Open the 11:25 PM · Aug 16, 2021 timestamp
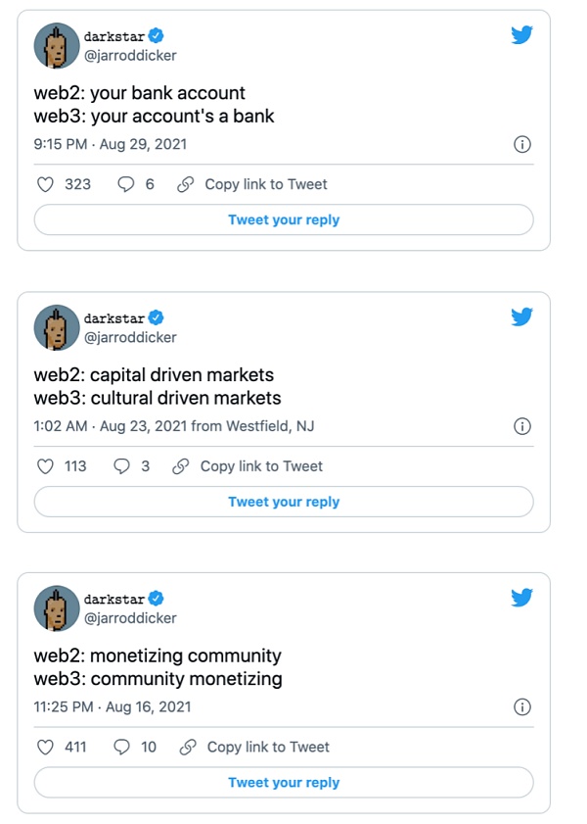 coord(113,706)
